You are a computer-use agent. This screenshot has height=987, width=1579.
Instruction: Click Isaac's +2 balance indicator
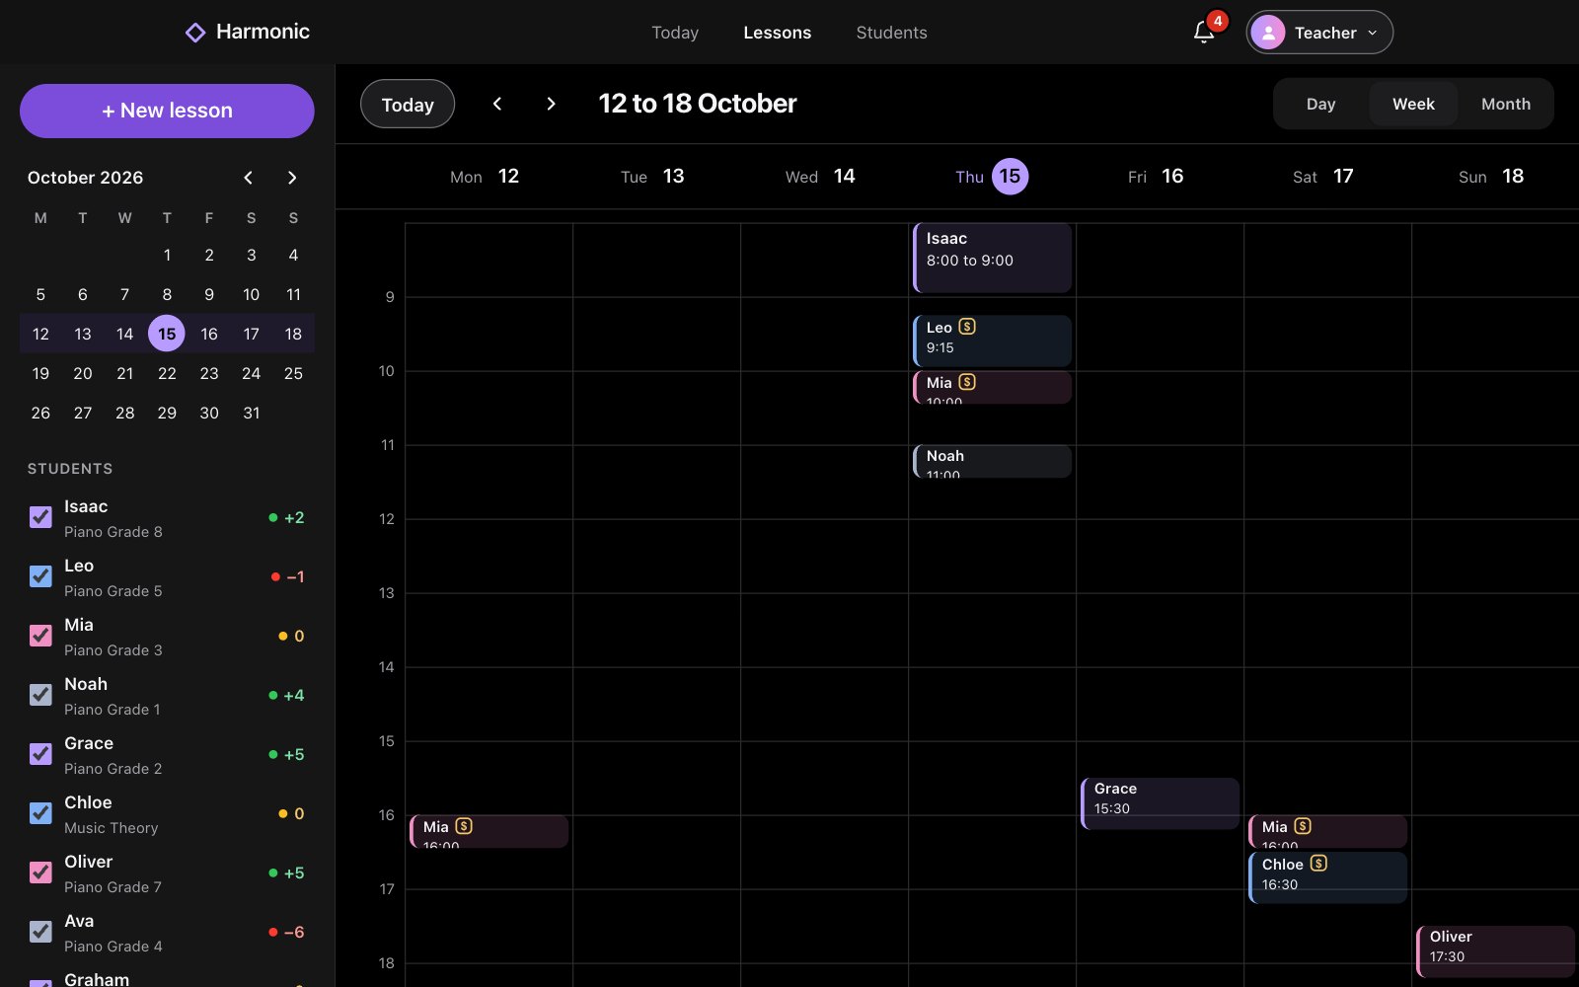click(287, 517)
